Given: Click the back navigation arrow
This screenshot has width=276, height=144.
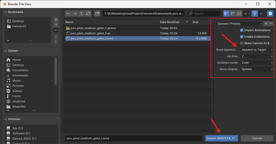Looking at the screenshot, I should pyautogui.click(x=68, y=14).
